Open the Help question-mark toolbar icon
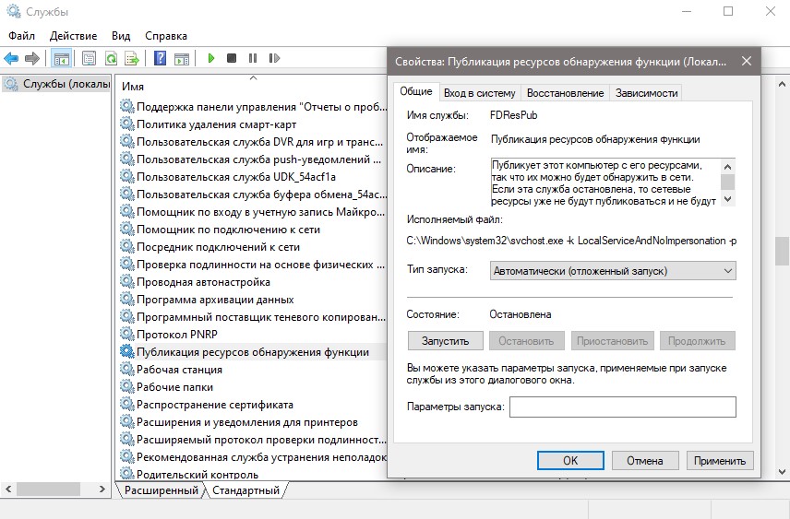Viewport: 790px width, 519px height. point(161,58)
